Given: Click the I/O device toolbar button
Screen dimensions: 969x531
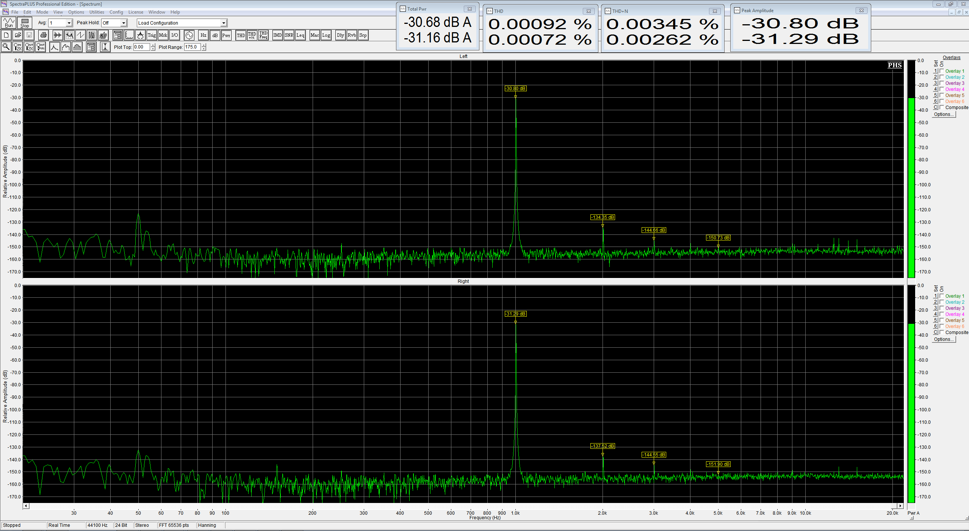Looking at the screenshot, I should tap(174, 35).
